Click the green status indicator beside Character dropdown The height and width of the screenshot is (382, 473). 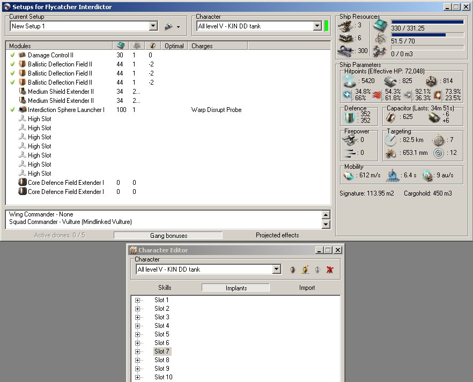tap(327, 26)
